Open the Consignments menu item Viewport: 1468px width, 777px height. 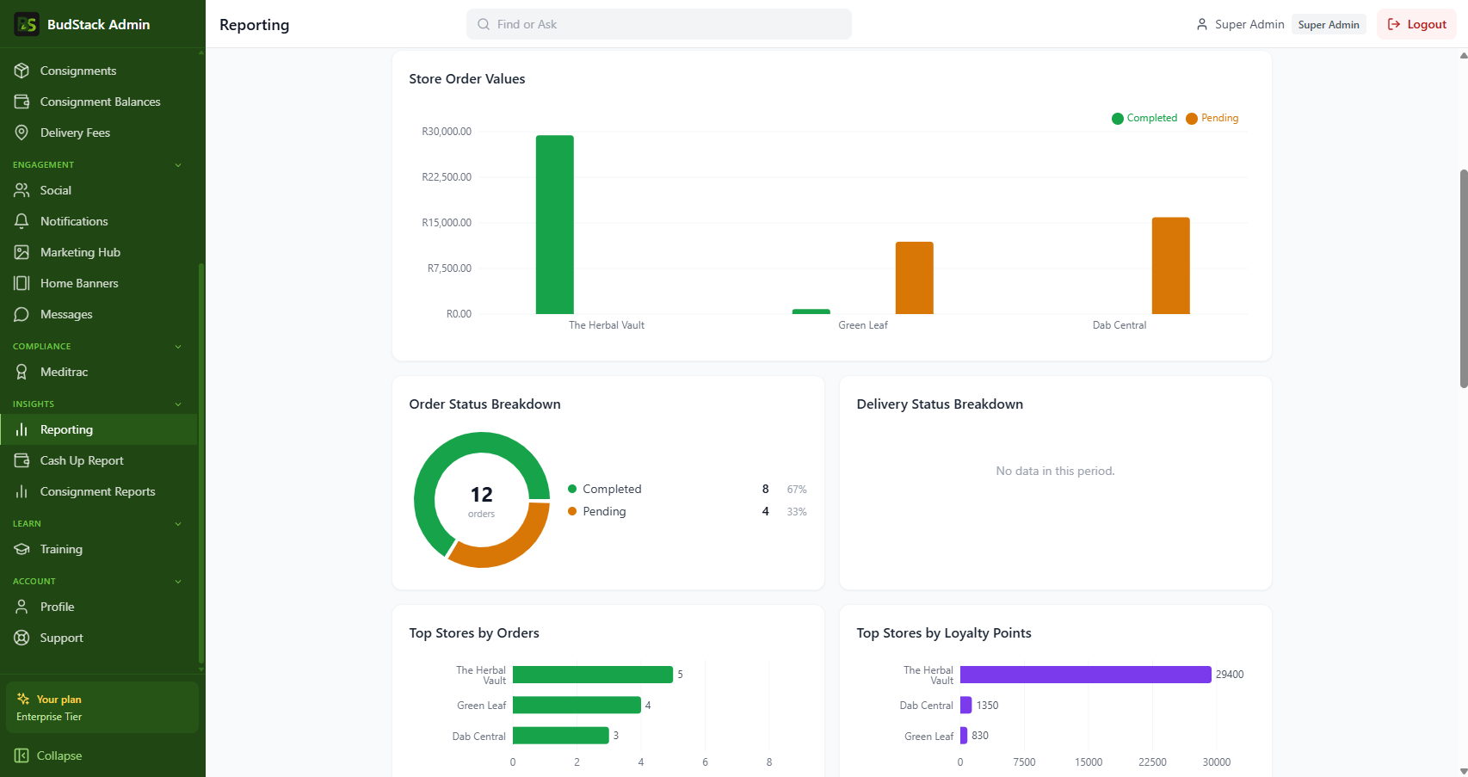(x=99, y=71)
